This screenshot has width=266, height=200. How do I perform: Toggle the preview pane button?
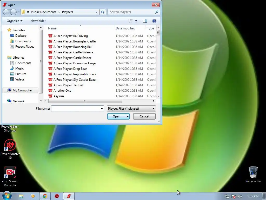coord(145,21)
